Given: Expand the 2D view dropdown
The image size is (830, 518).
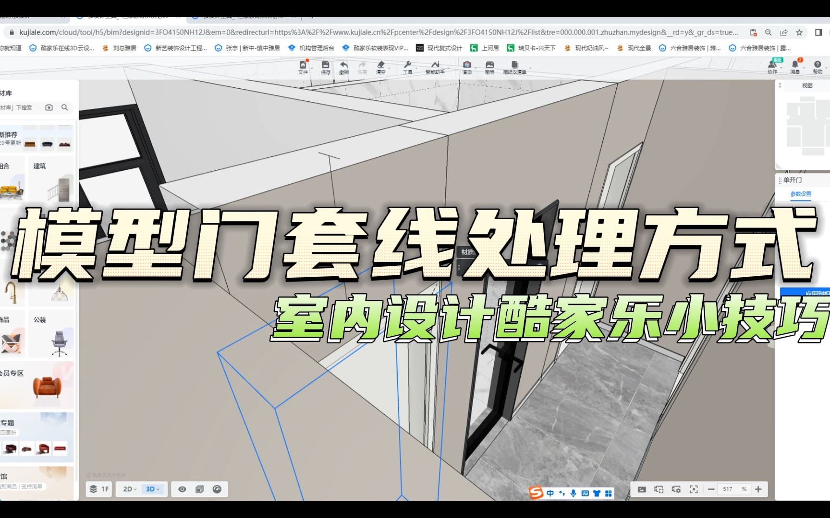Looking at the screenshot, I should 130,489.
